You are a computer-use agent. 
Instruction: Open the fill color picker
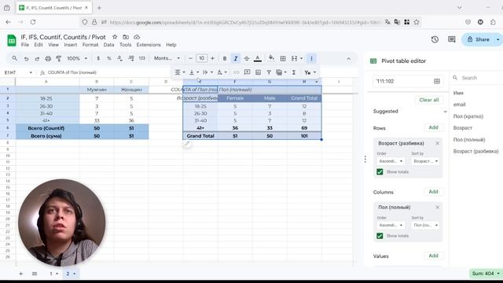[271, 58]
